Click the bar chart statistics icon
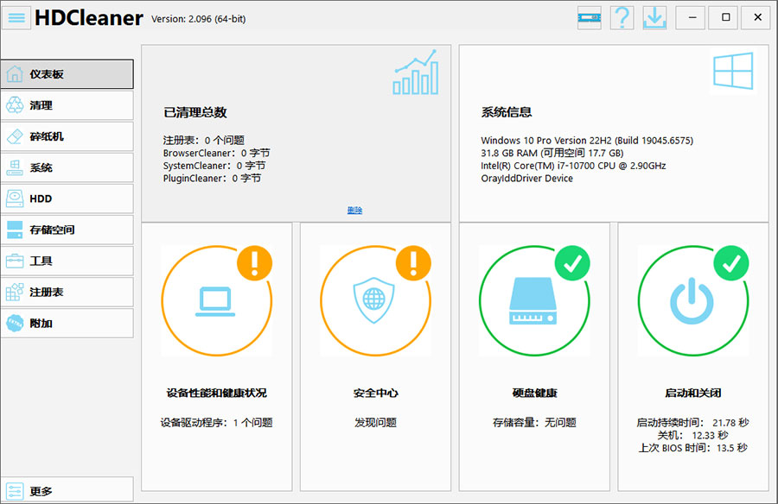 point(416,72)
